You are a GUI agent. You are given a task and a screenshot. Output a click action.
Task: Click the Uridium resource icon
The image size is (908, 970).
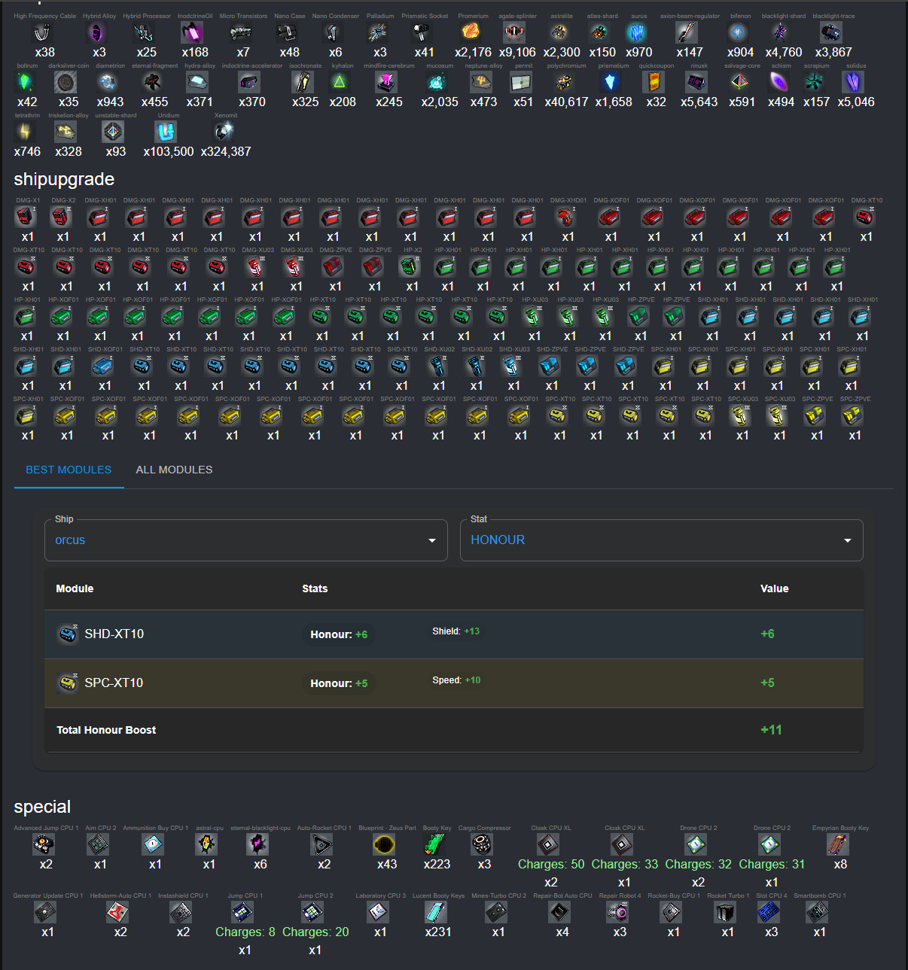[166, 132]
